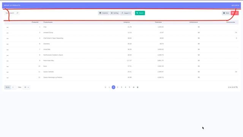
Task: Click the row icon beside Ikura
Action: click(x=8, y=66)
